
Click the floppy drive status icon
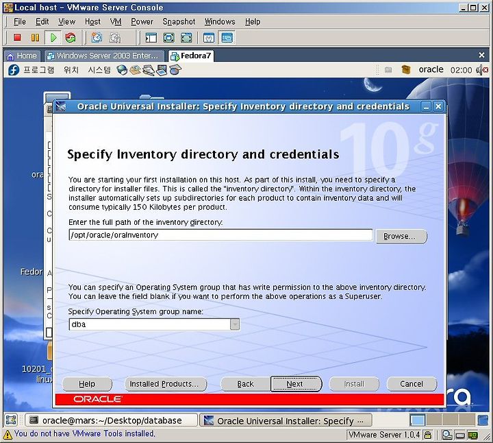coord(460,435)
